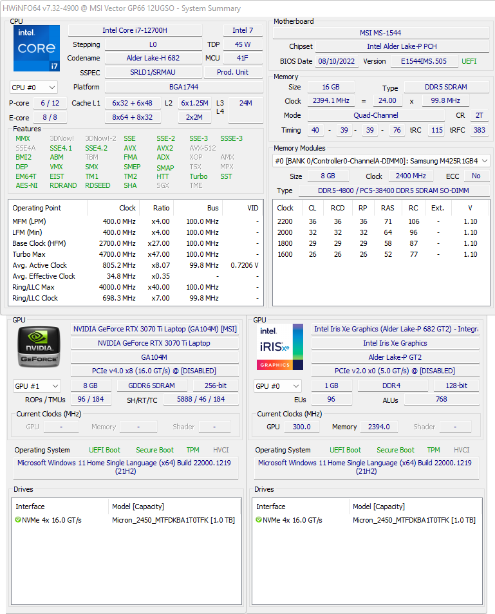The width and height of the screenshot is (495, 614).
Task: Click the SRLD1/SRMAU SSPEC value
Action: click(153, 72)
